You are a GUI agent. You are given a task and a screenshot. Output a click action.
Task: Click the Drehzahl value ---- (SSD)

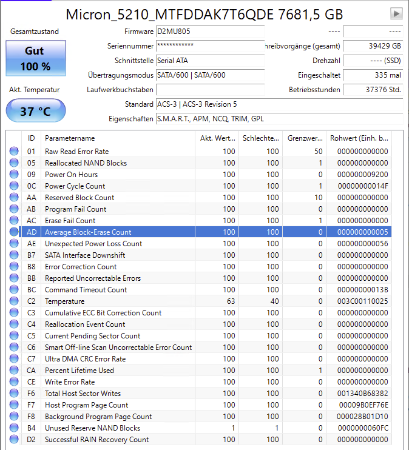click(x=373, y=61)
